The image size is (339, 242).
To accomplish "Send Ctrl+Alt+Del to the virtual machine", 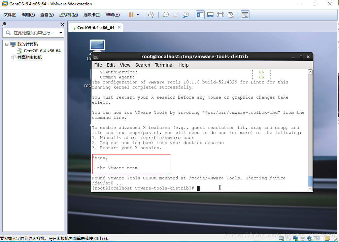I will pyautogui.click(x=151, y=15).
